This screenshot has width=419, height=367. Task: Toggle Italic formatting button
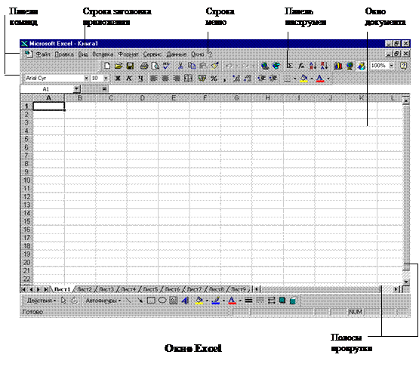point(129,79)
